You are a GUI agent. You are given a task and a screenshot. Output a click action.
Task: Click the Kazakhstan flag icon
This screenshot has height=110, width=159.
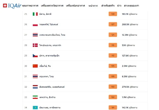click(x=35, y=108)
